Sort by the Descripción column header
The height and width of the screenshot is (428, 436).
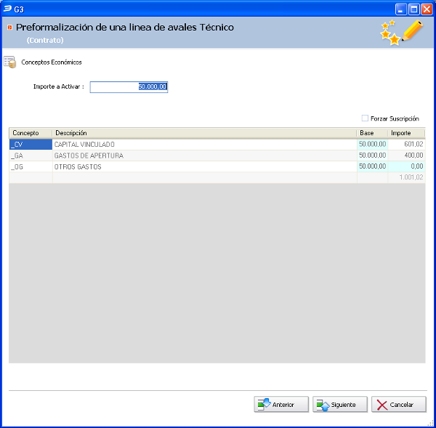click(x=204, y=133)
